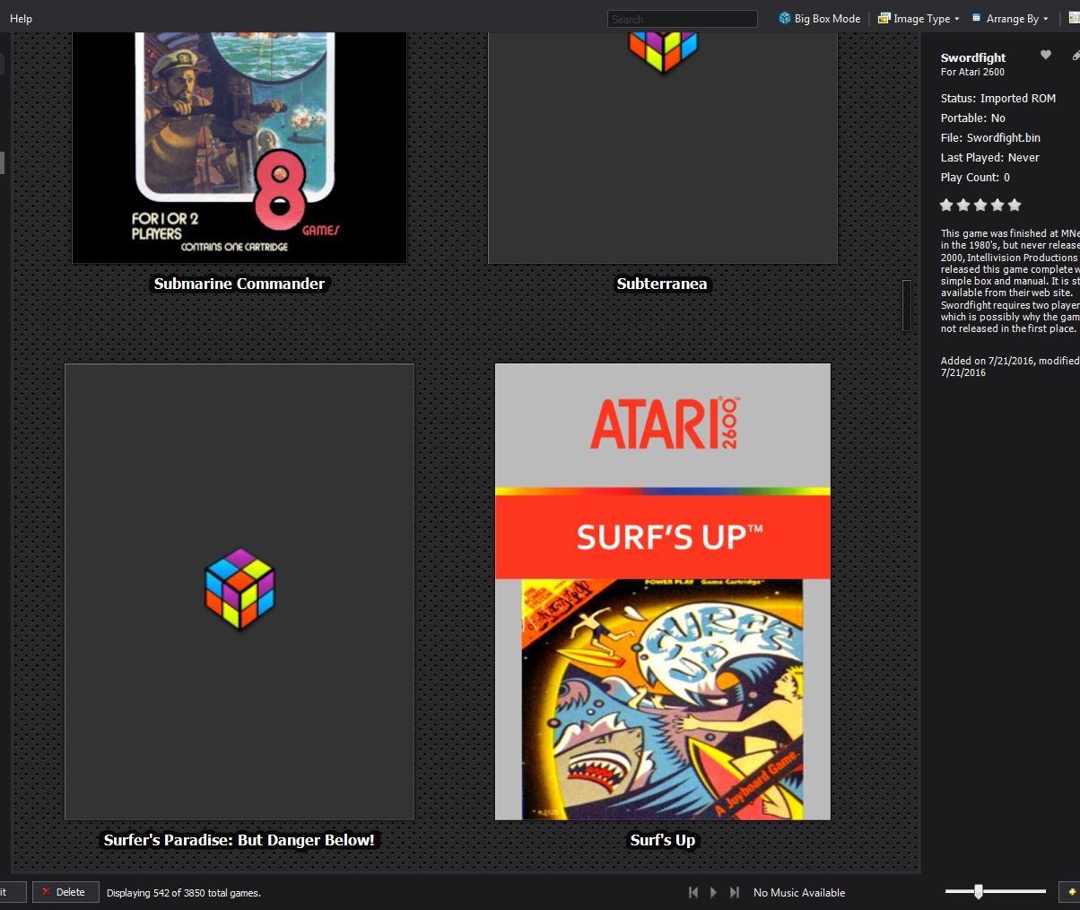This screenshot has height=910, width=1080.
Task: Click the Image Type pictures icon
Action: 884,18
